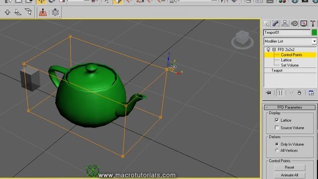Click the plus-shaped icon in second toolbar
318x179 pixels.
click(x=7, y=12)
